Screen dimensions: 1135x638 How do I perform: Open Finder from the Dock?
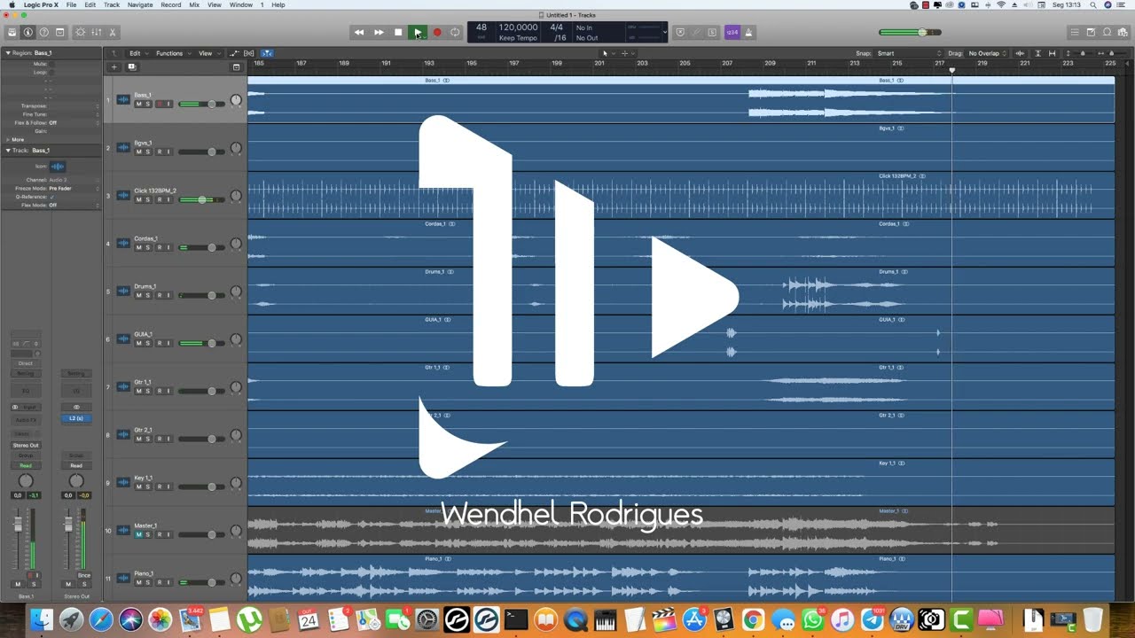[42, 619]
